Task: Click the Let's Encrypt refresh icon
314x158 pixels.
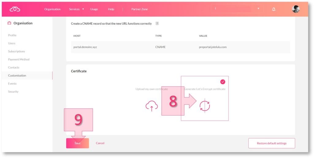Action: 205,106
